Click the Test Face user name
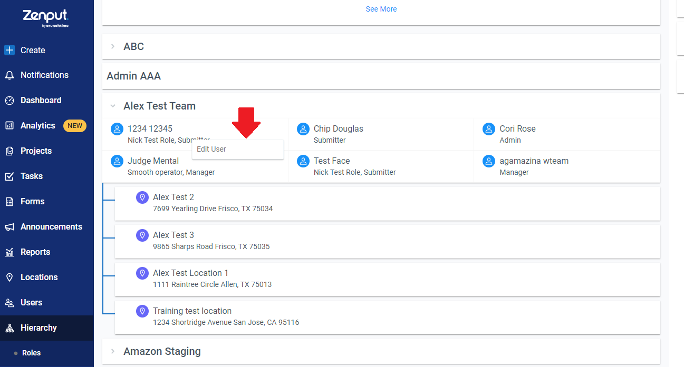This screenshot has height=367, width=684. 332,161
